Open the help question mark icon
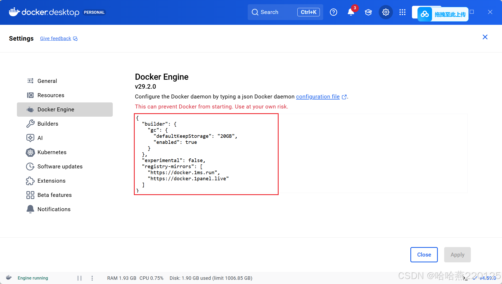The width and height of the screenshot is (502, 284). click(333, 12)
